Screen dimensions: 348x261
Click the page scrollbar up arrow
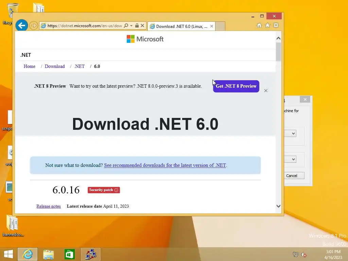click(x=279, y=38)
